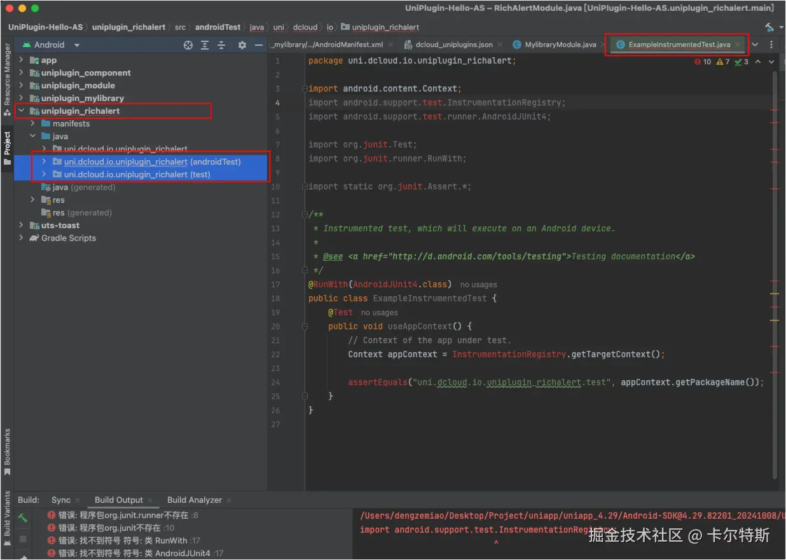
Task: Click Collapse All in Project panel
Action: (221, 45)
